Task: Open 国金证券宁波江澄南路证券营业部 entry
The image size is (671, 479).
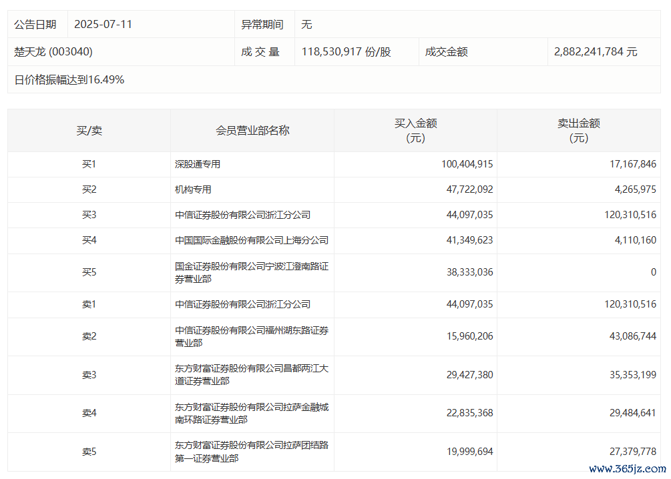Action: pos(252,272)
